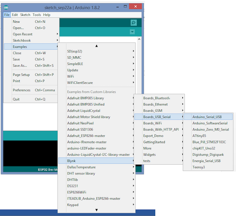Expand SD(esp32) examples
236x216 pixels.
tap(97, 51)
